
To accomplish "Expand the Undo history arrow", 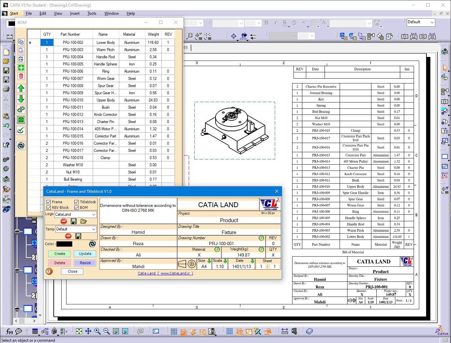I will tap(10, 129).
